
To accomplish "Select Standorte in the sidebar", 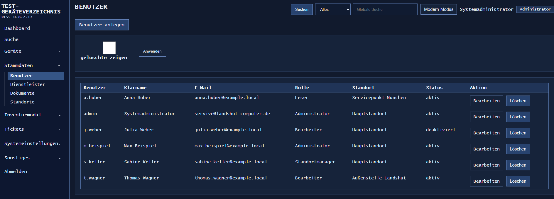I will pos(22,102).
